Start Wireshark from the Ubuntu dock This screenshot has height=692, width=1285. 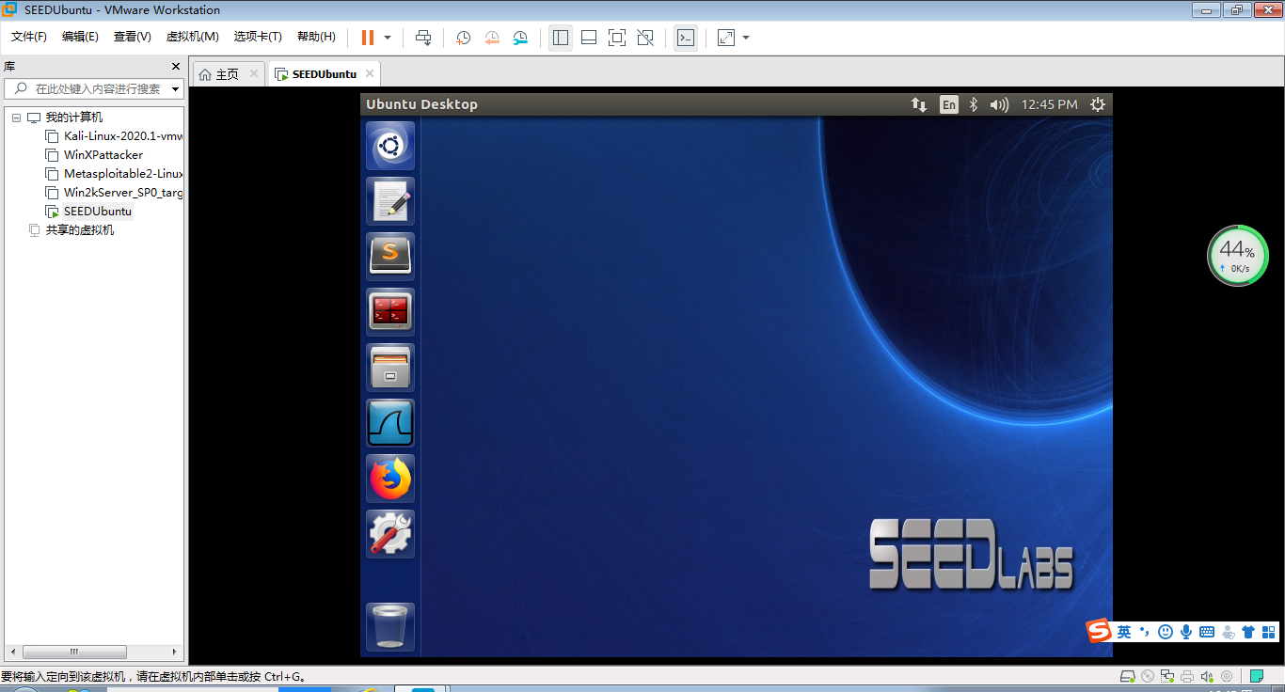pos(389,423)
